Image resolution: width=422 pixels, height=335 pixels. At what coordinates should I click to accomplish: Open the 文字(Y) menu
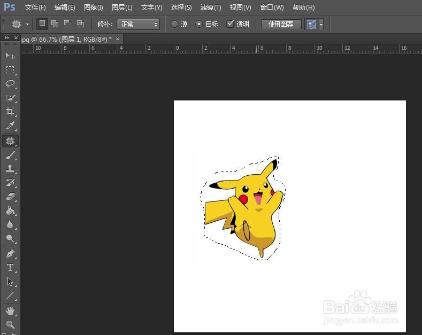151,7
